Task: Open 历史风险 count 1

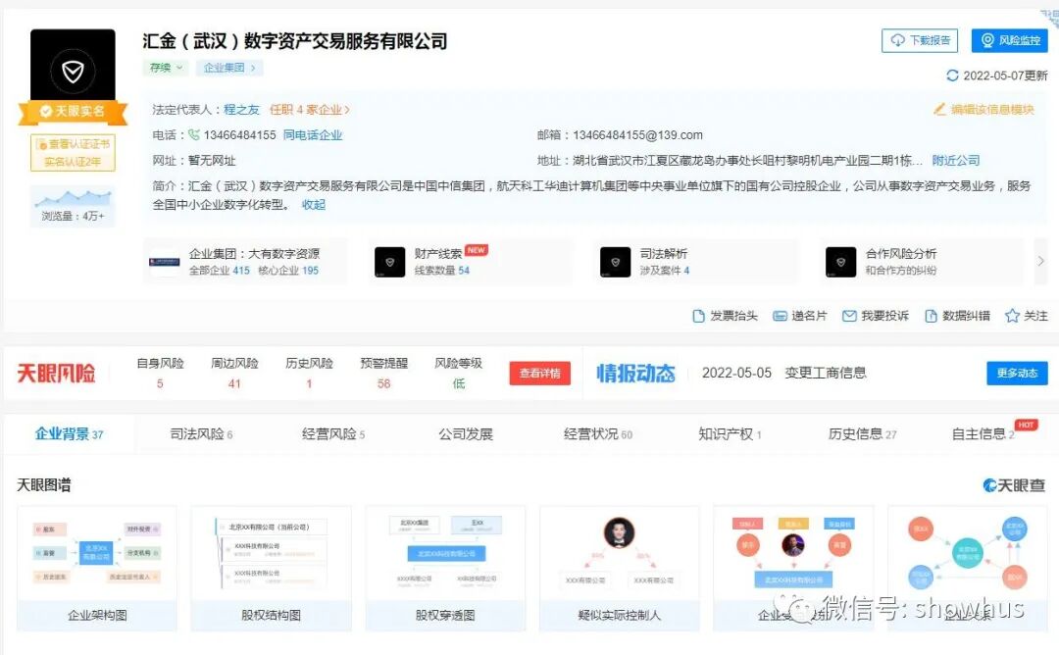Action: pyautogui.click(x=309, y=383)
